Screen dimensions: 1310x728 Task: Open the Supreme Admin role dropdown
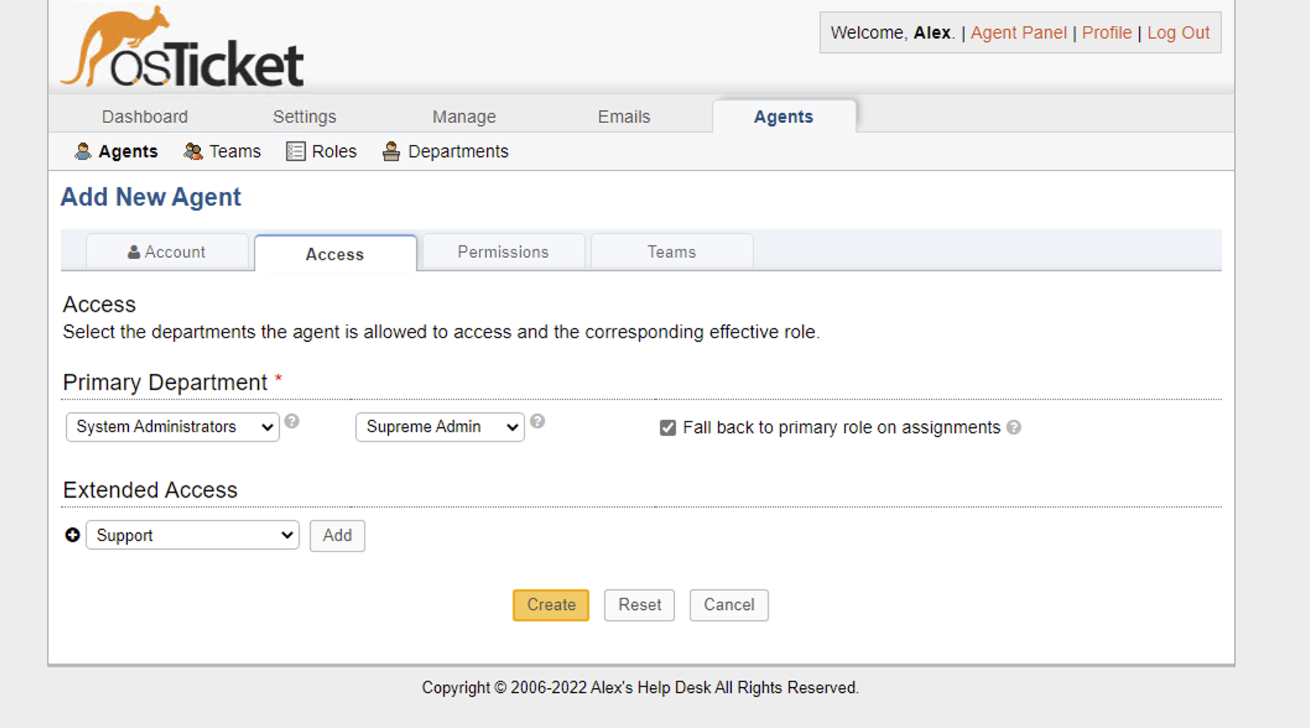[x=440, y=427]
